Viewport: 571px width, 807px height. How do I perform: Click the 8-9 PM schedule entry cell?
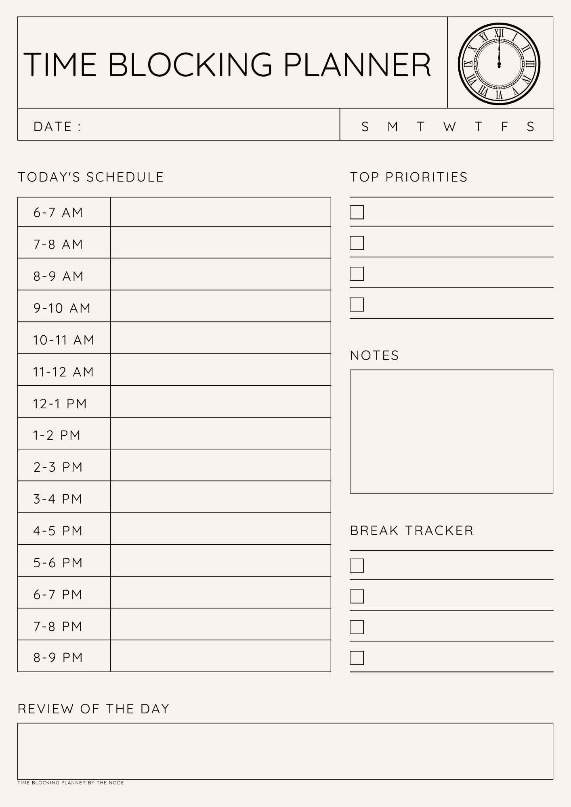pos(220,656)
